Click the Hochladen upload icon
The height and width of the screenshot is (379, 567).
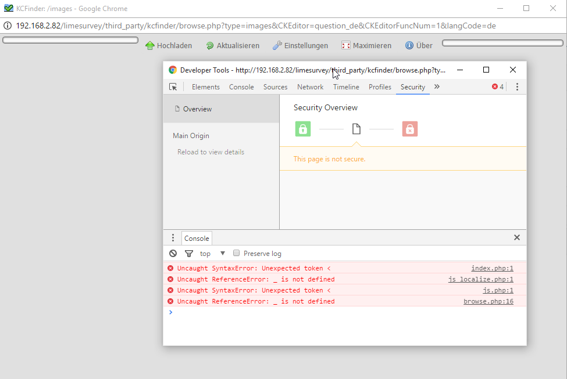tap(150, 45)
